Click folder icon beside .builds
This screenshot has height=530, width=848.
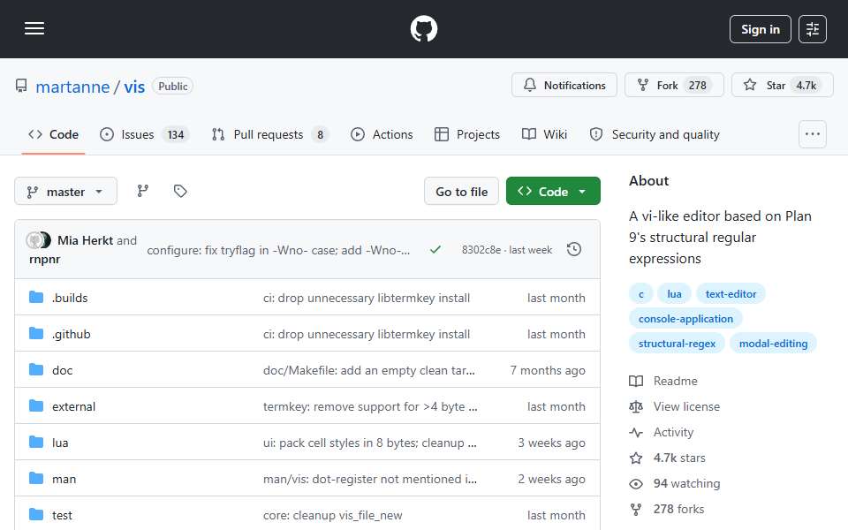[x=36, y=297]
